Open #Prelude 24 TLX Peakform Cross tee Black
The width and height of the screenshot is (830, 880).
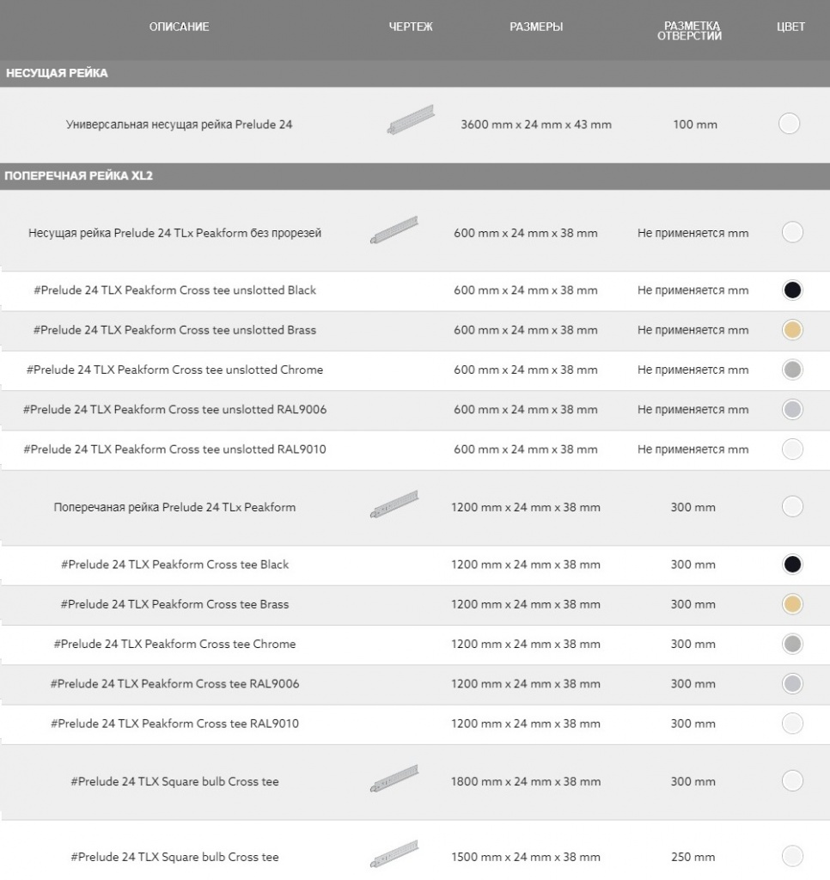coord(174,565)
